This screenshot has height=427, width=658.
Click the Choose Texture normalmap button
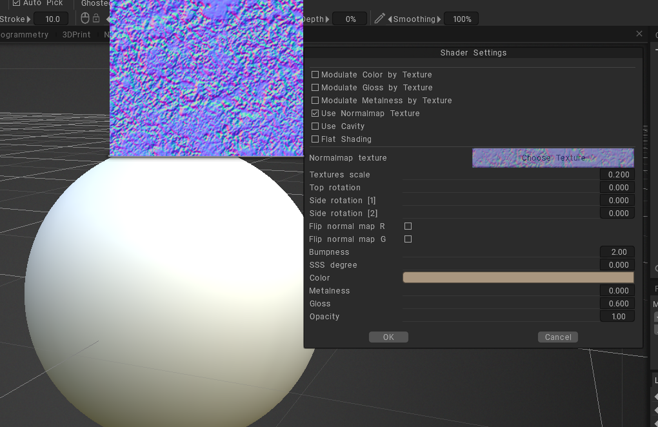click(553, 158)
